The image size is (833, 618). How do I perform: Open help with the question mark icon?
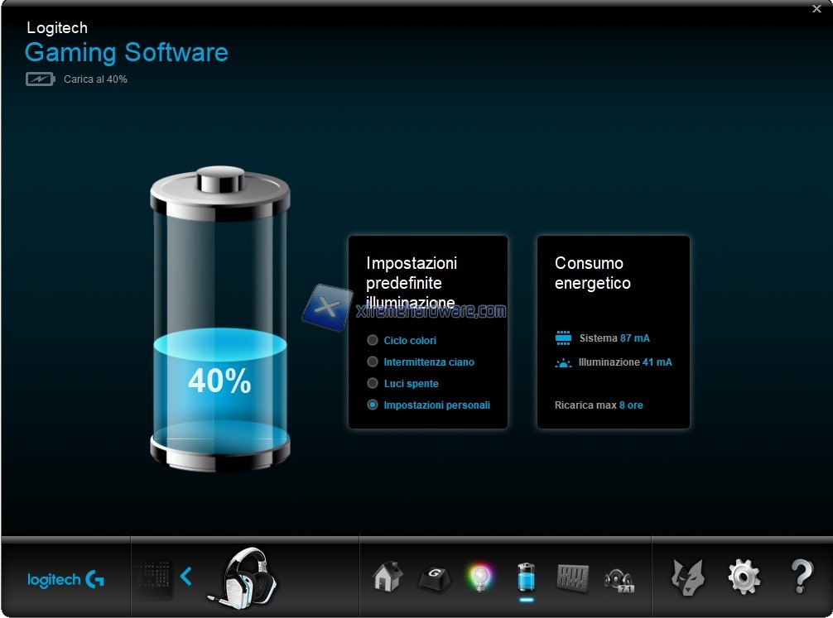click(x=801, y=576)
